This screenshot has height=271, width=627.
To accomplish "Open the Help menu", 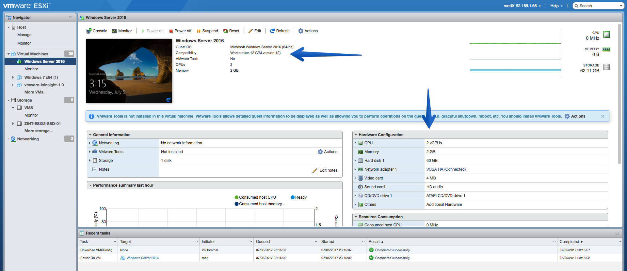I will pos(556,6).
